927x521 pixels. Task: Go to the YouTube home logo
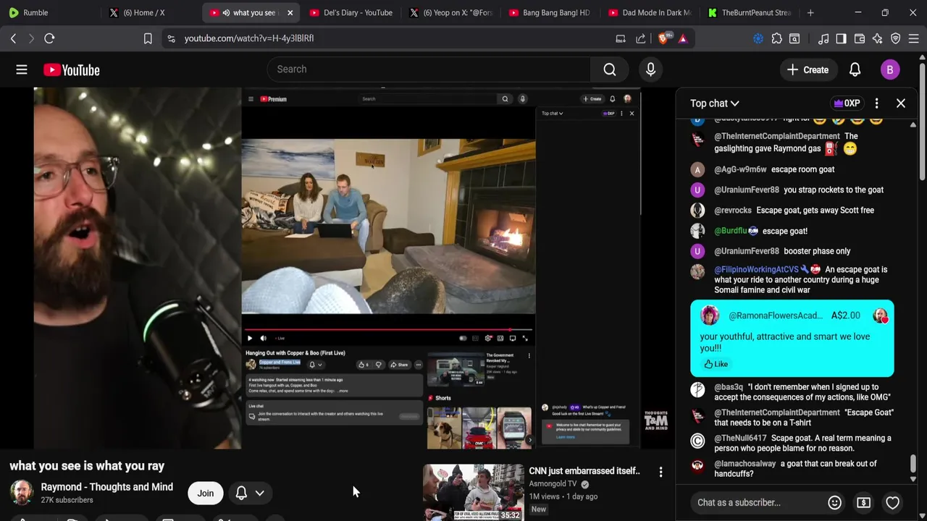[72, 69]
